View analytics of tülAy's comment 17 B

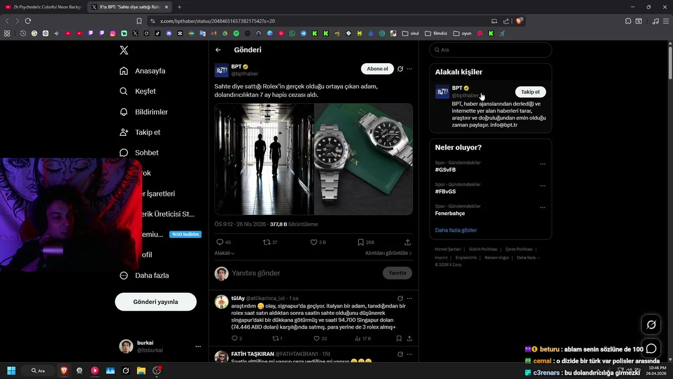click(x=363, y=338)
